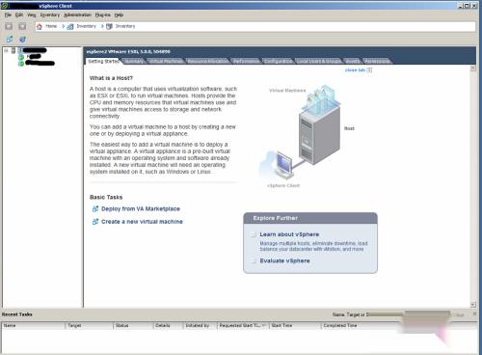Select the host server icon in tree
Viewport: 482px width, 355px height.
pyautogui.click(x=13, y=50)
